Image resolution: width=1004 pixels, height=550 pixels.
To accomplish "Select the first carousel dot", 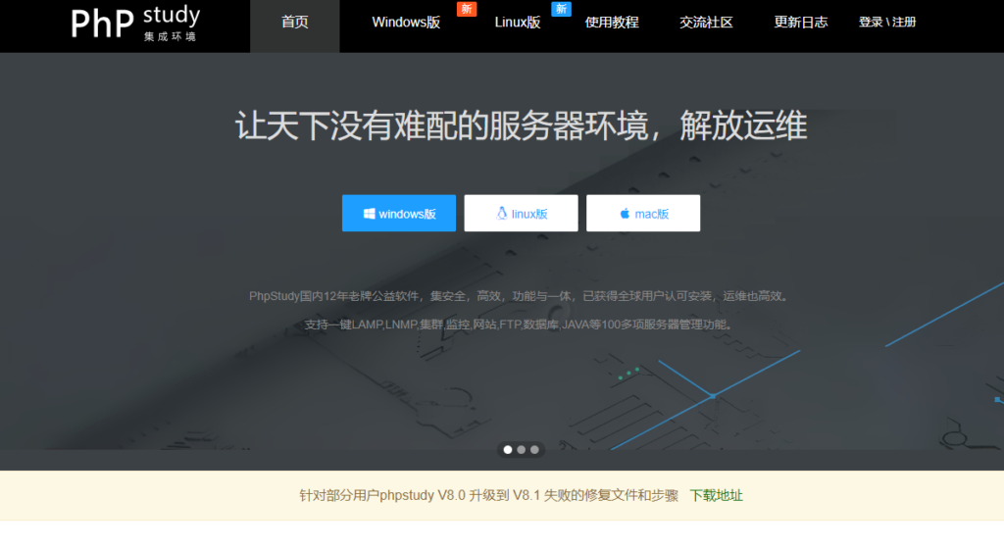I will click(508, 449).
